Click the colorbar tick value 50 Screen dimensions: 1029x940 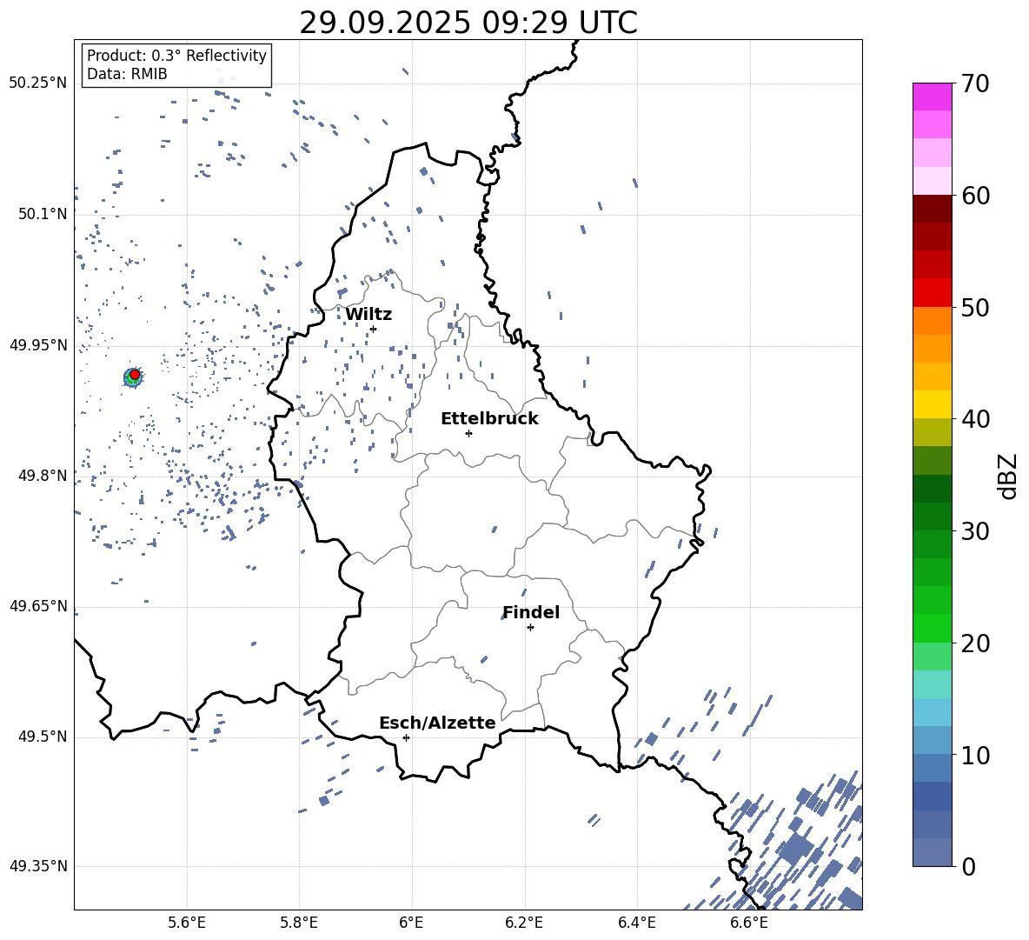pos(975,307)
